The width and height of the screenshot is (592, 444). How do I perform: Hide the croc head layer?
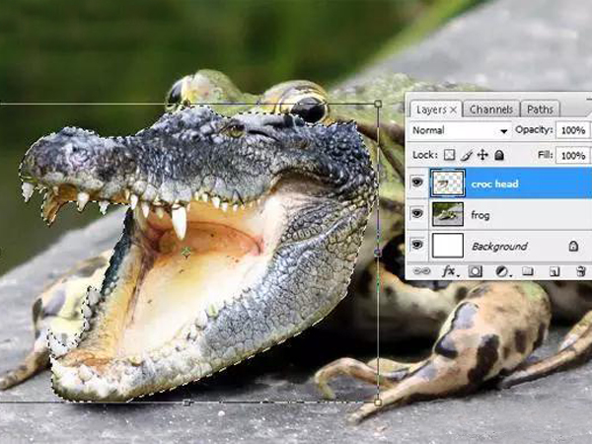coord(416,183)
